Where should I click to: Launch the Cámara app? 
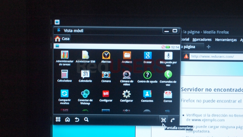tap(106, 76)
